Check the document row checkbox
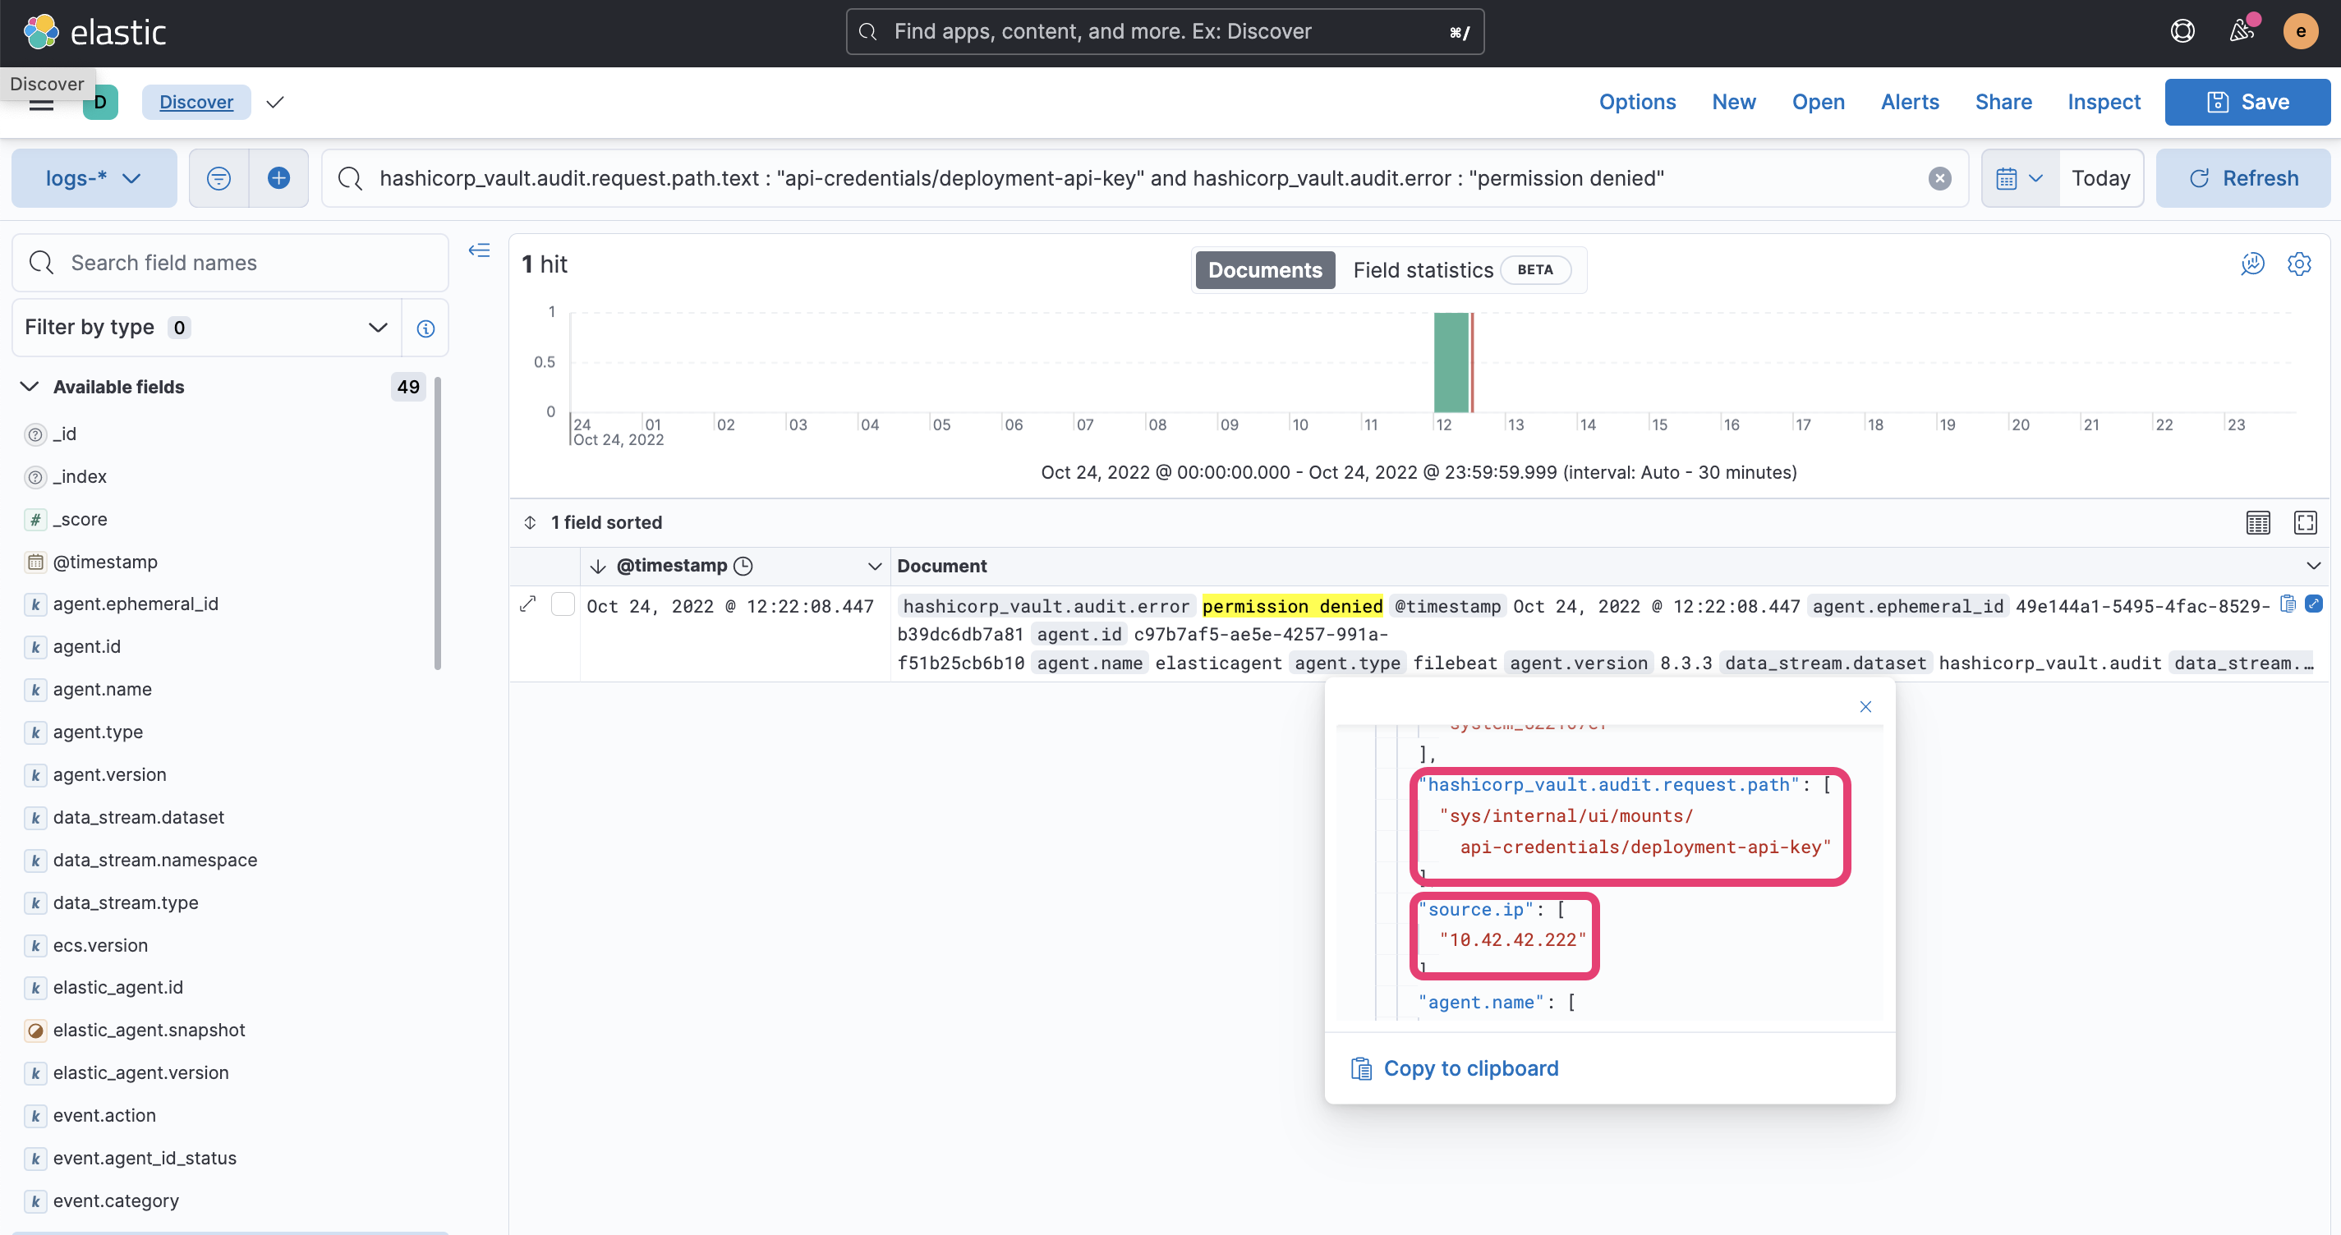The height and width of the screenshot is (1235, 2341). (563, 603)
